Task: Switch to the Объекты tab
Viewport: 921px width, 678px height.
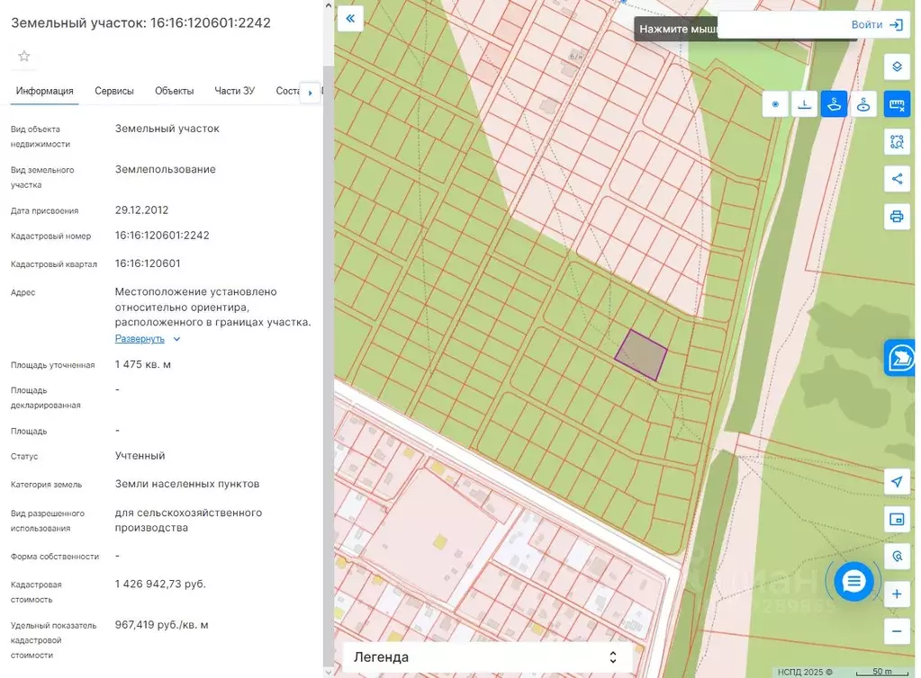Action: (x=174, y=91)
